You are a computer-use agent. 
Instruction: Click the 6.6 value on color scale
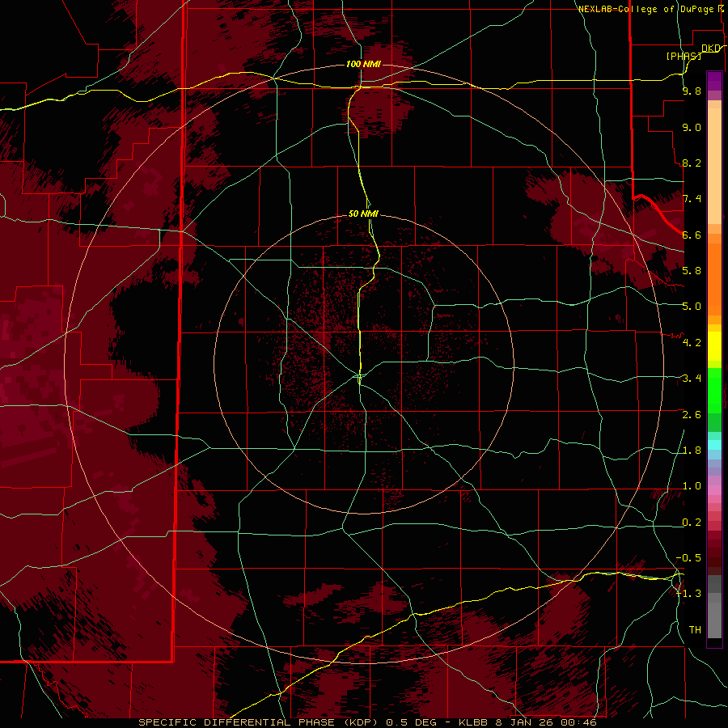[692, 235]
